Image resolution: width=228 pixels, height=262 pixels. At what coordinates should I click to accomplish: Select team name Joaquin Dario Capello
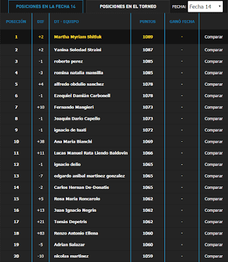(x=77, y=118)
